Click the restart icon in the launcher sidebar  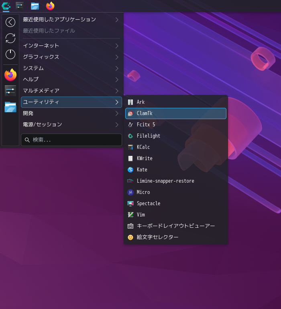[10, 38]
